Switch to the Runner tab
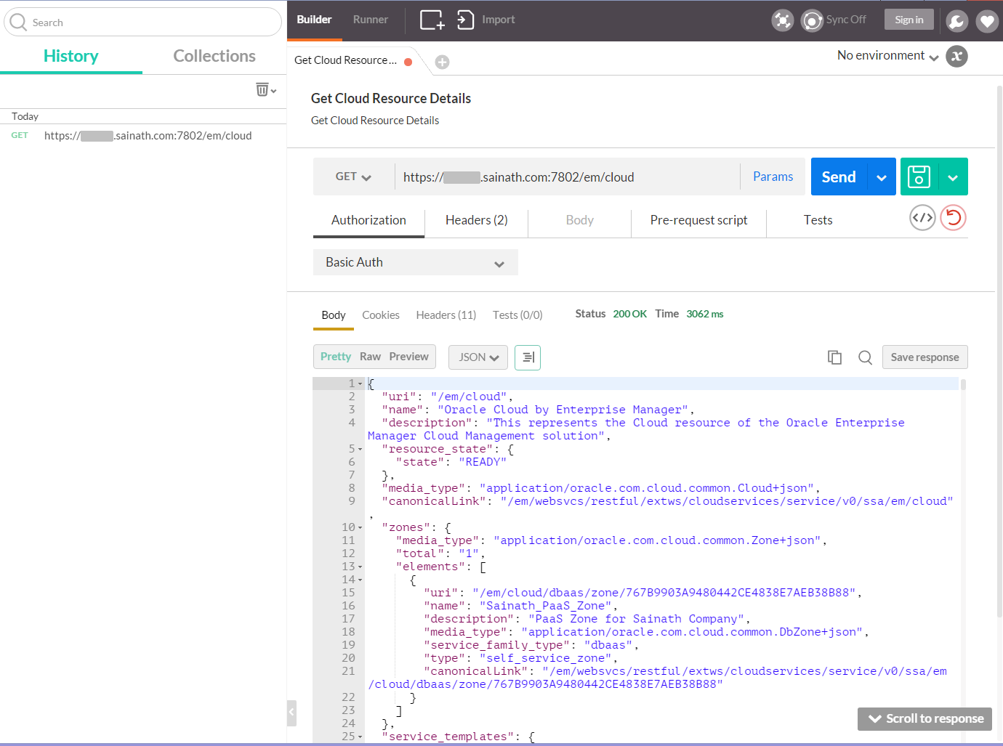Screen dimensions: 1003x746 [371, 20]
